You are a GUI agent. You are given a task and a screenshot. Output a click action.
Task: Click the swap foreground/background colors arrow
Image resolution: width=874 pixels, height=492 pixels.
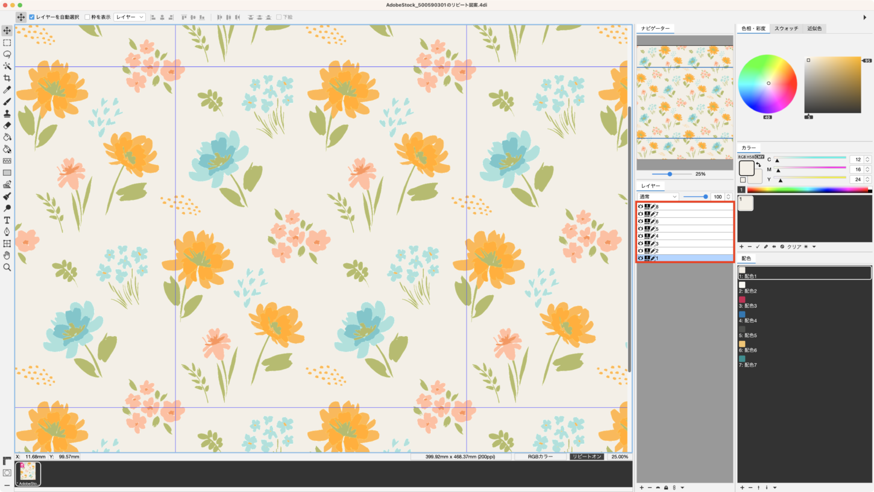coord(758,164)
